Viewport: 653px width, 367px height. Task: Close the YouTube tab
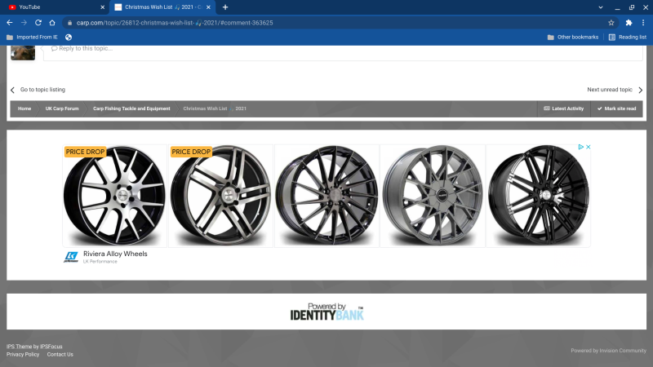pyautogui.click(x=103, y=7)
